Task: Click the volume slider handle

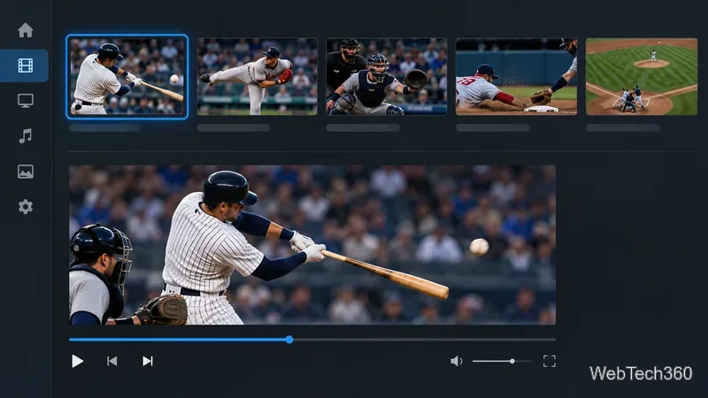Action: click(x=512, y=361)
